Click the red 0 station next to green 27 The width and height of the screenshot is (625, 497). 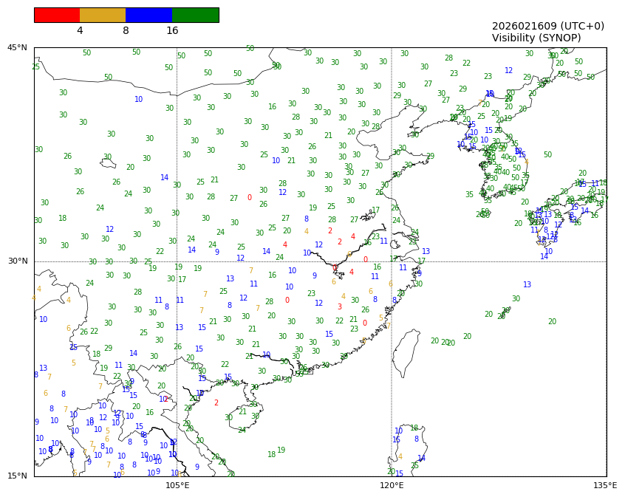point(249,198)
